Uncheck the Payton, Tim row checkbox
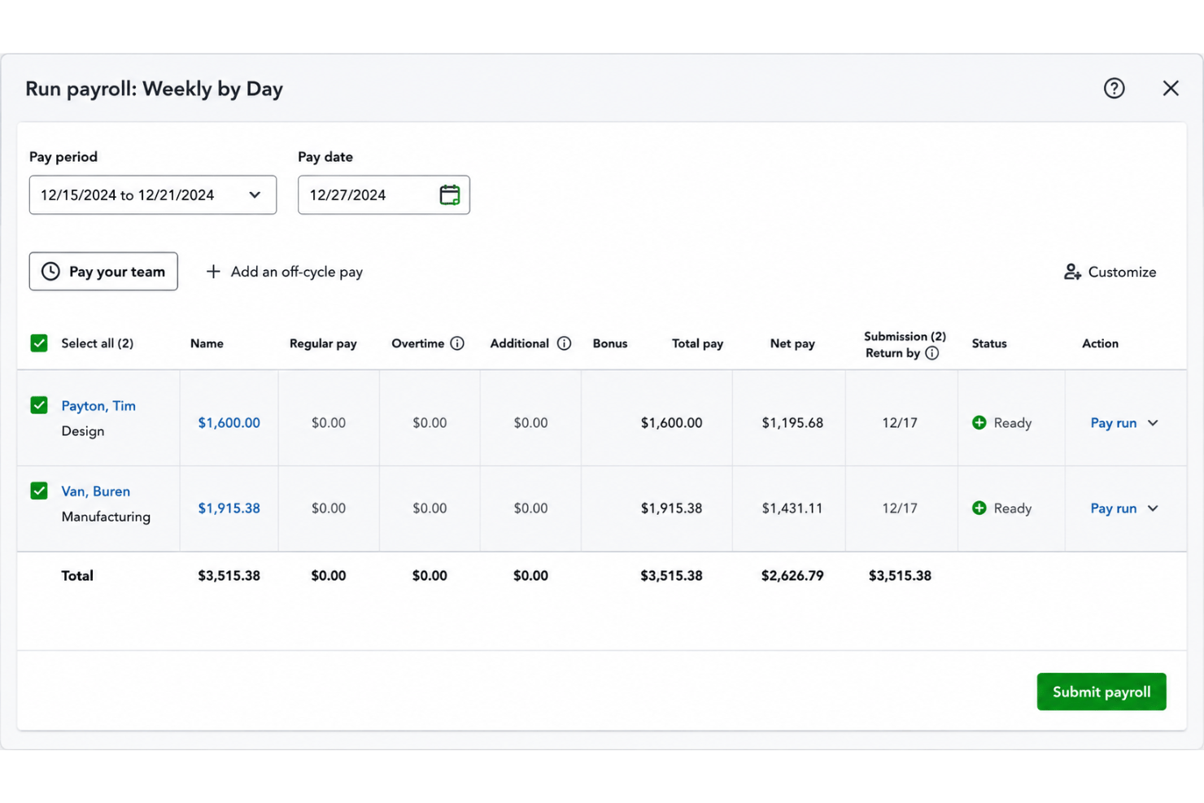 39,405
